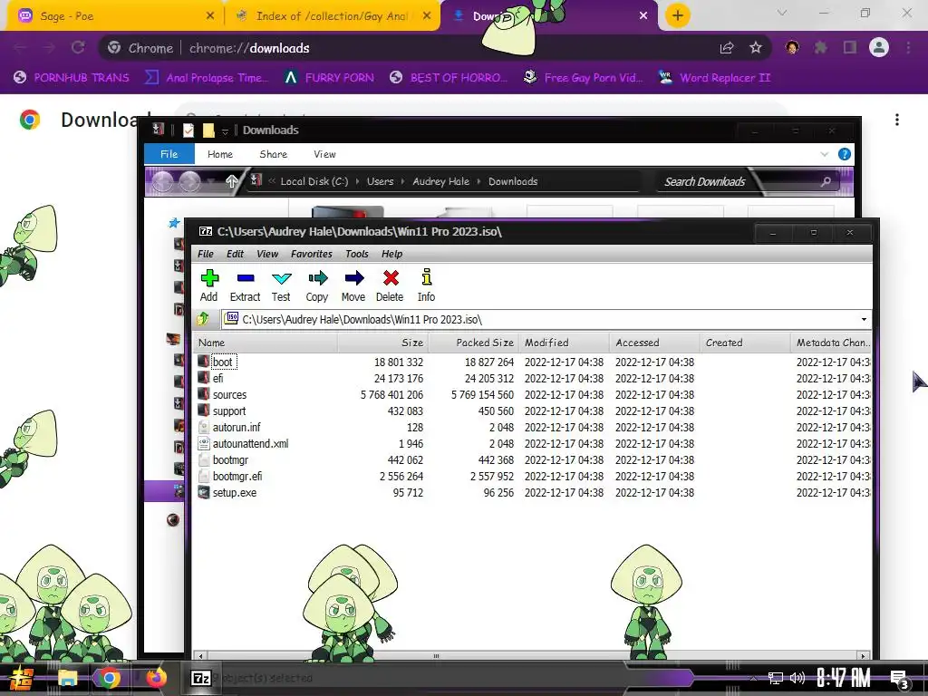The image size is (928, 696).
Task: Open Explorer Home ribbon tab
Action: (220, 154)
